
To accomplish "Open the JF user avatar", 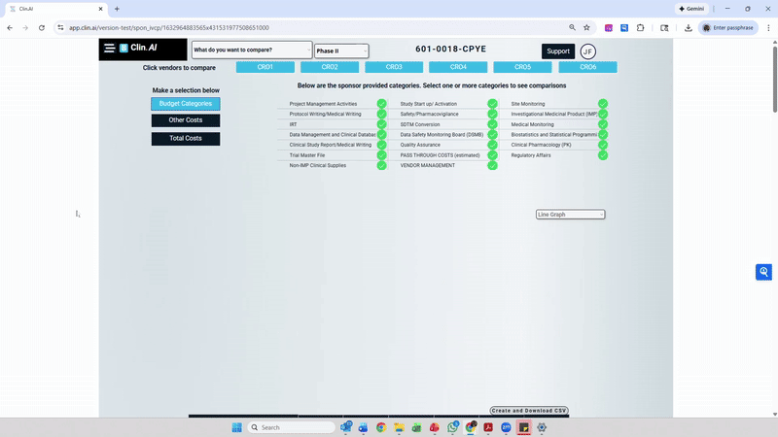I will (x=588, y=51).
